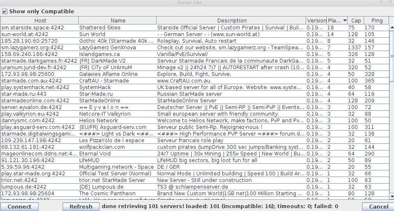Toggle the Show only Compatible checkbox
The image size is (394, 211).
[x=5, y=12]
